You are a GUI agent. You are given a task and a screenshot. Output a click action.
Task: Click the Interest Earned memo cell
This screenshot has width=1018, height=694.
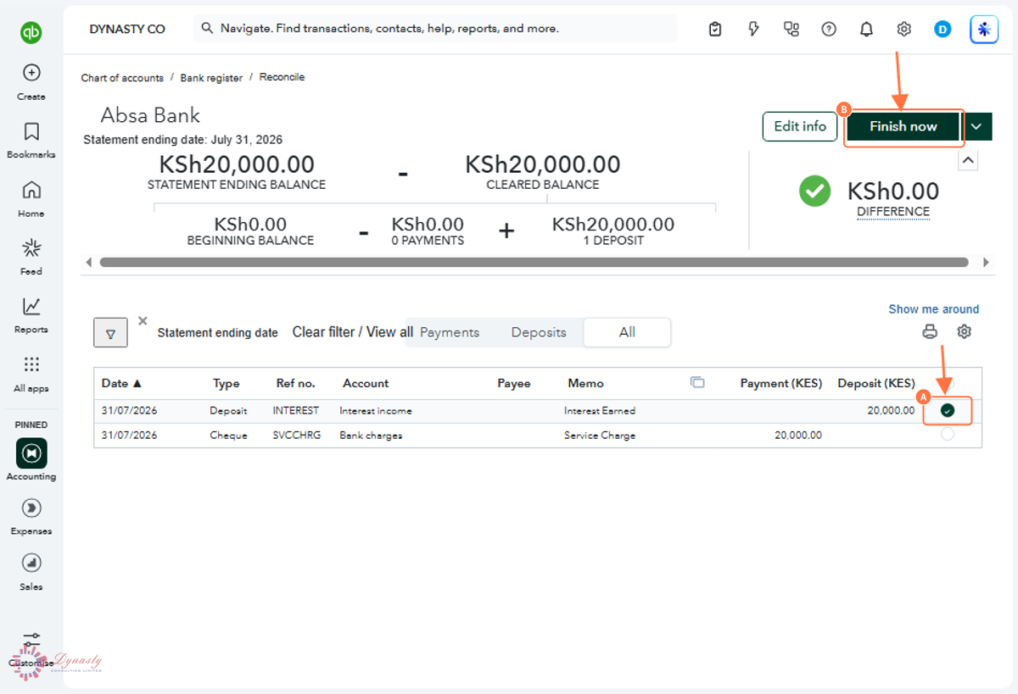(600, 411)
